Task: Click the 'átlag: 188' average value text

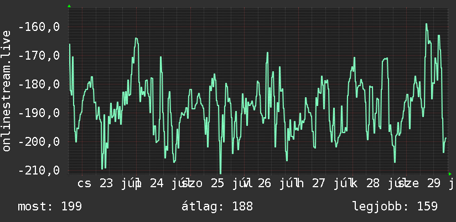Action: tap(217, 207)
